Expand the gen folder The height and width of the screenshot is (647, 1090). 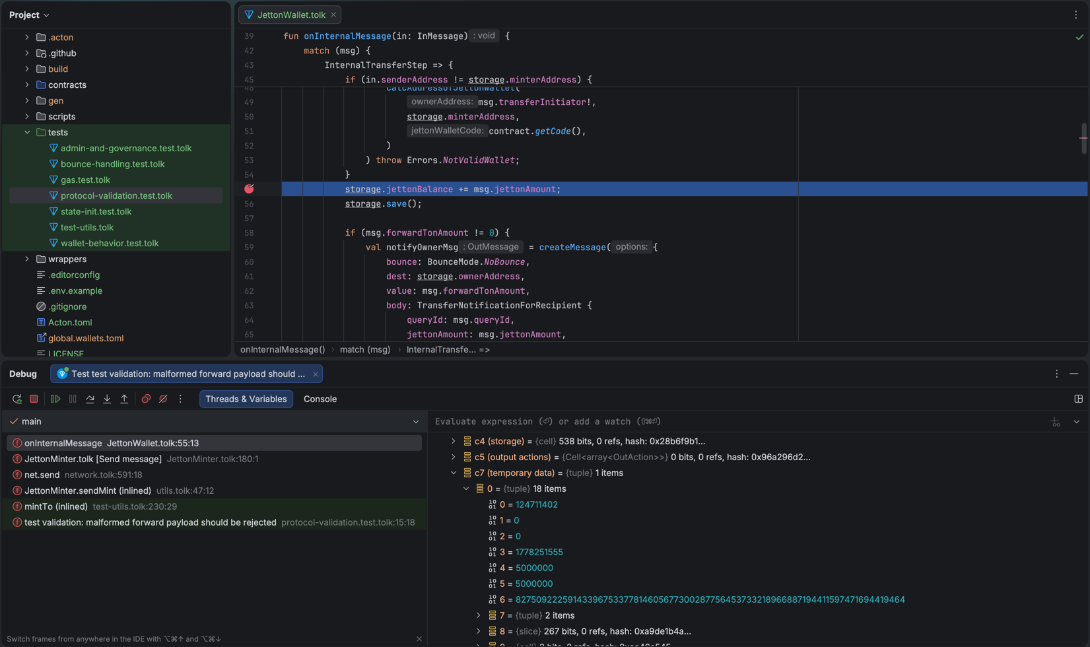click(27, 100)
